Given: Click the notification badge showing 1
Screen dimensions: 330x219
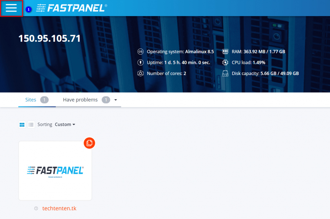Looking at the screenshot, I should coord(28,10).
